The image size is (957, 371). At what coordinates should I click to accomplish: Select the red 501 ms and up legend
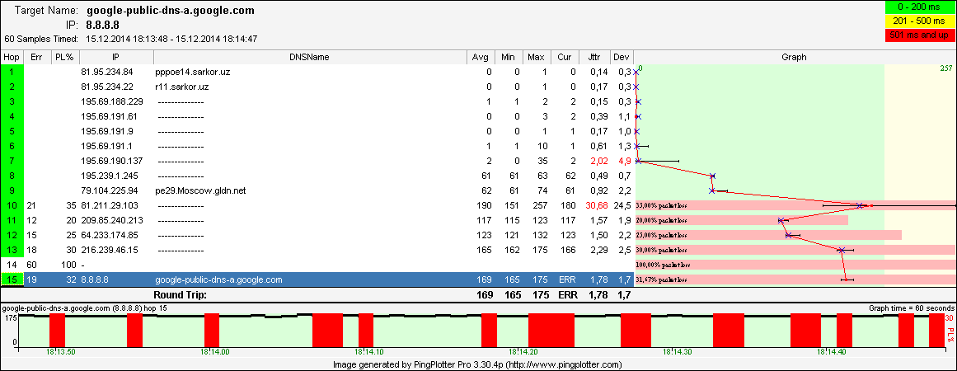[919, 35]
